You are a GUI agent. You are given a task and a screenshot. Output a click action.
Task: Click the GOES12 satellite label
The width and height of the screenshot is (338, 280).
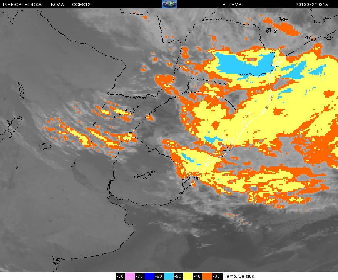[81, 5]
